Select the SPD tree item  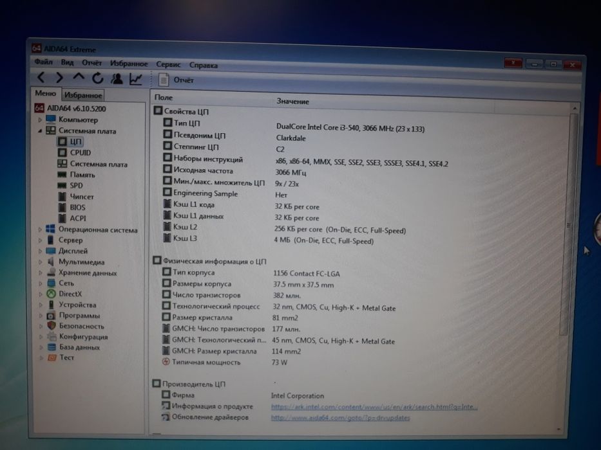click(x=70, y=185)
